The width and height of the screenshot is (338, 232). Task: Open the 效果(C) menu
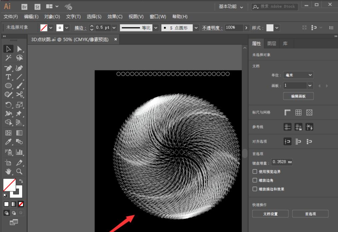point(115,17)
